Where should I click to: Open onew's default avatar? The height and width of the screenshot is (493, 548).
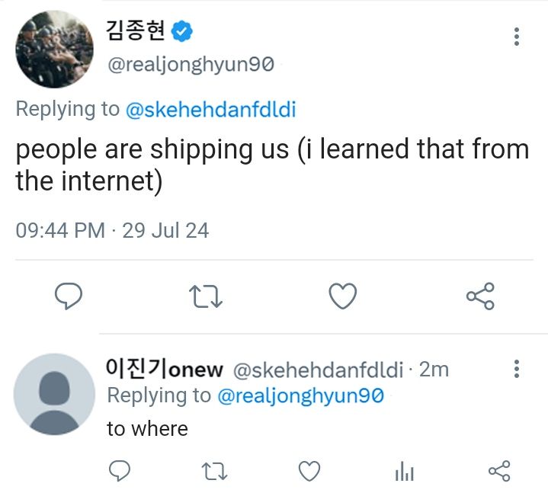54,394
